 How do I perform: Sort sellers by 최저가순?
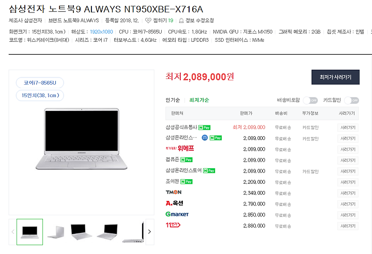[199, 100]
